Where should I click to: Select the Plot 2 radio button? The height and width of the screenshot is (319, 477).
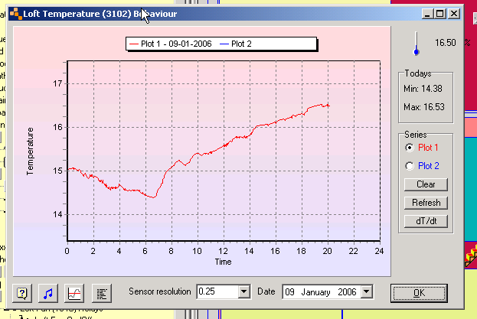coord(410,165)
